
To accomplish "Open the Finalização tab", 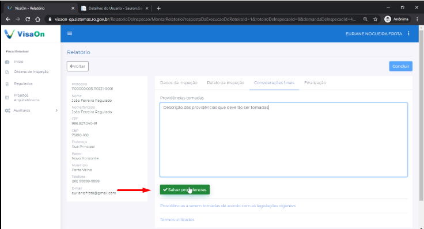I will tap(315, 83).
